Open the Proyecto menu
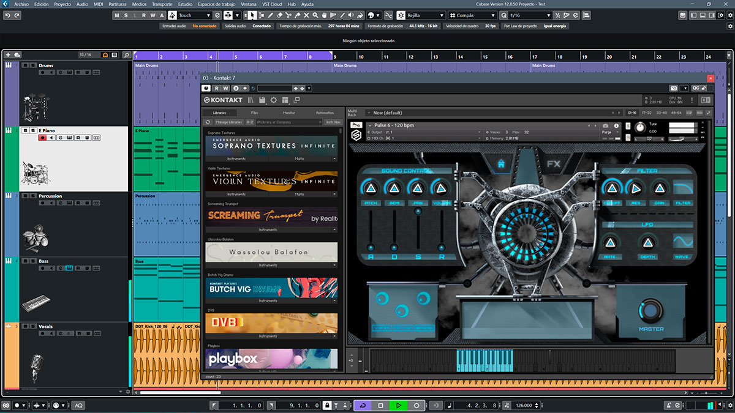 tap(62, 4)
